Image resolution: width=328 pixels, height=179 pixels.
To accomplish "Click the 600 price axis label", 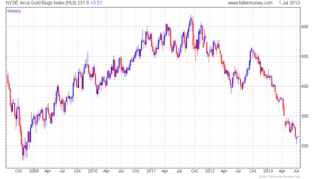I will coord(304,27).
